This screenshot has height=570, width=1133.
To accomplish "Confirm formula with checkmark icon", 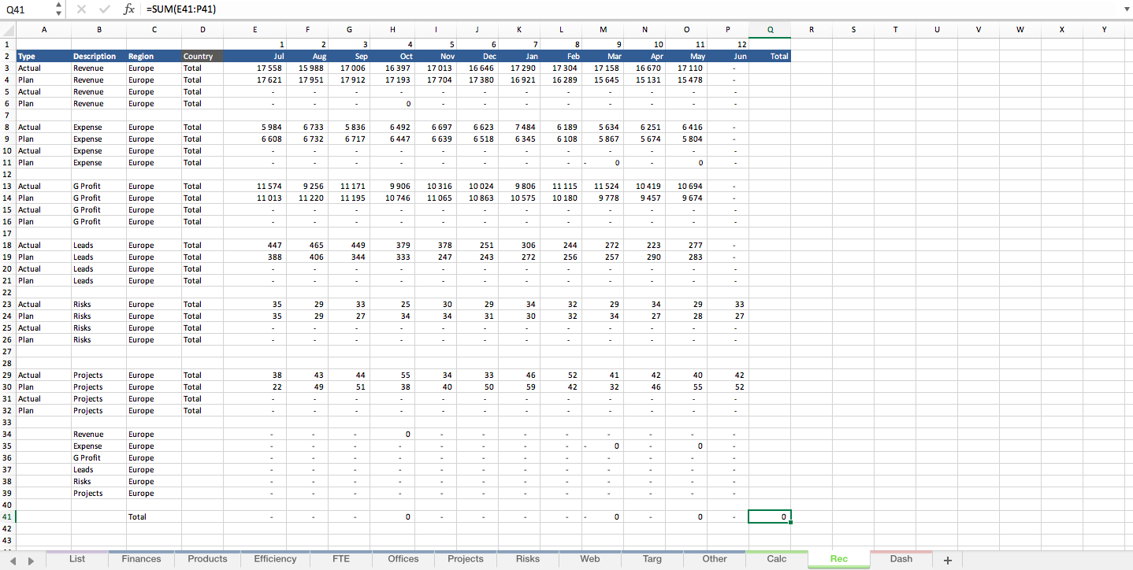I will [105, 9].
